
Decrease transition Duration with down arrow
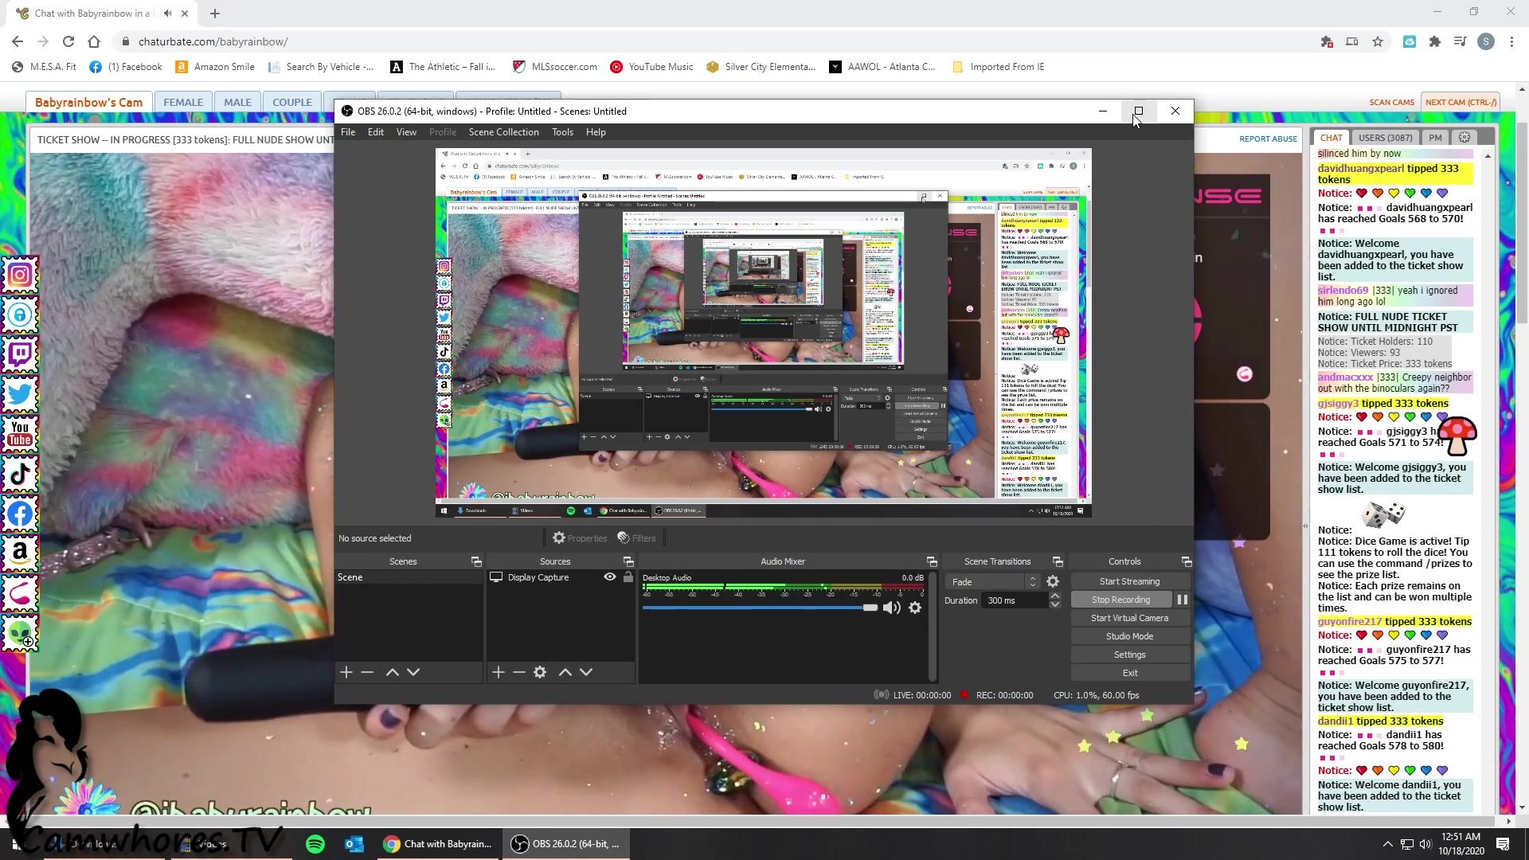click(x=1055, y=605)
